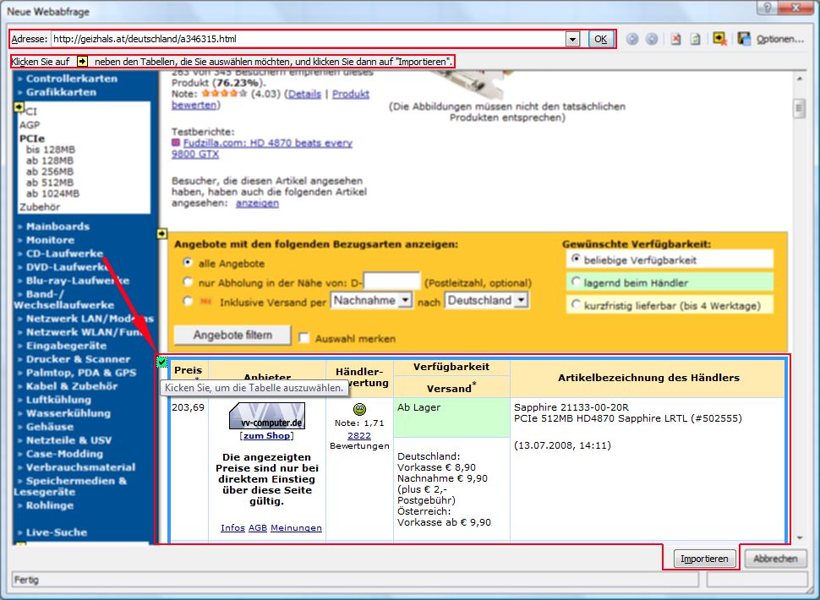Select 'alle Angebote' radio button
Screen dimensions: 820x600
pos(187,262)
